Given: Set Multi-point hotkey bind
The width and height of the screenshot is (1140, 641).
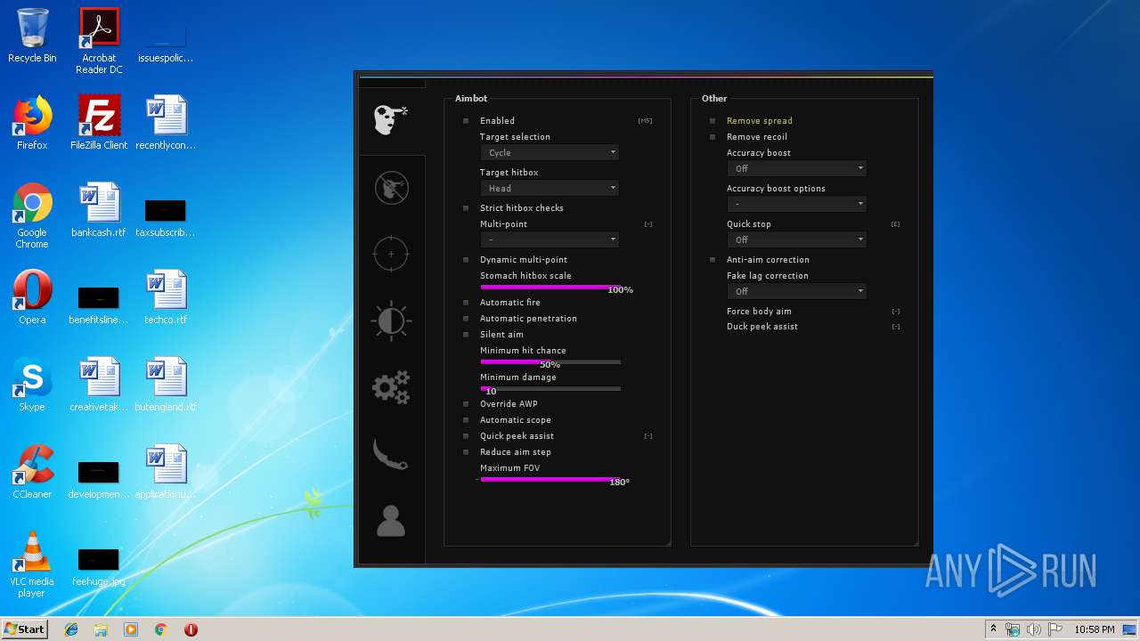Looking at the screenshot, I should coord(648,224).
